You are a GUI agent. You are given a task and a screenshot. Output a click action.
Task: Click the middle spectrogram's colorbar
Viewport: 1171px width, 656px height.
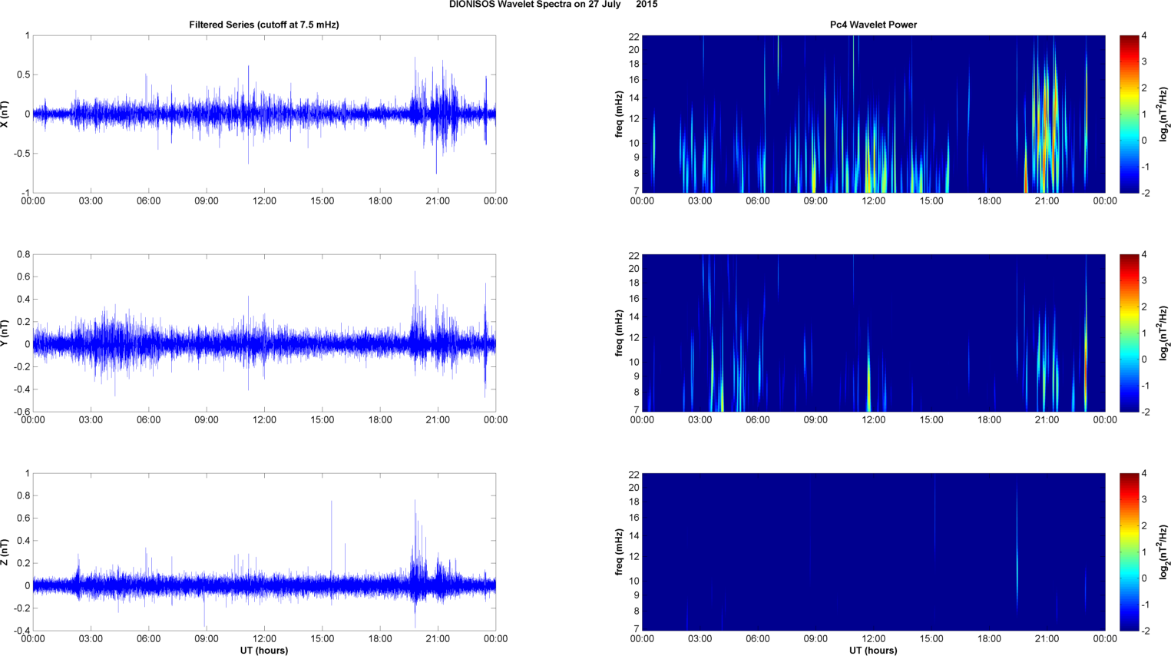(1129, 333)
